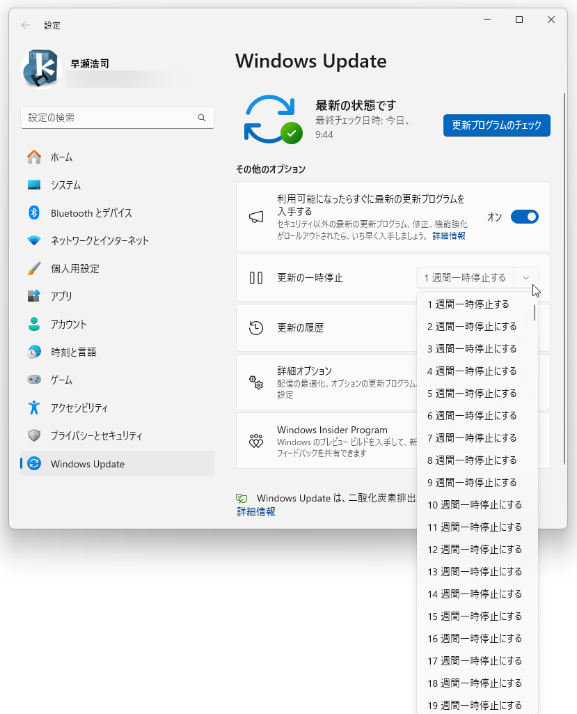This screenshot has width=577, height=714.
Task: Click the ネットワーク wifi icon
Action: coord(34,240)
